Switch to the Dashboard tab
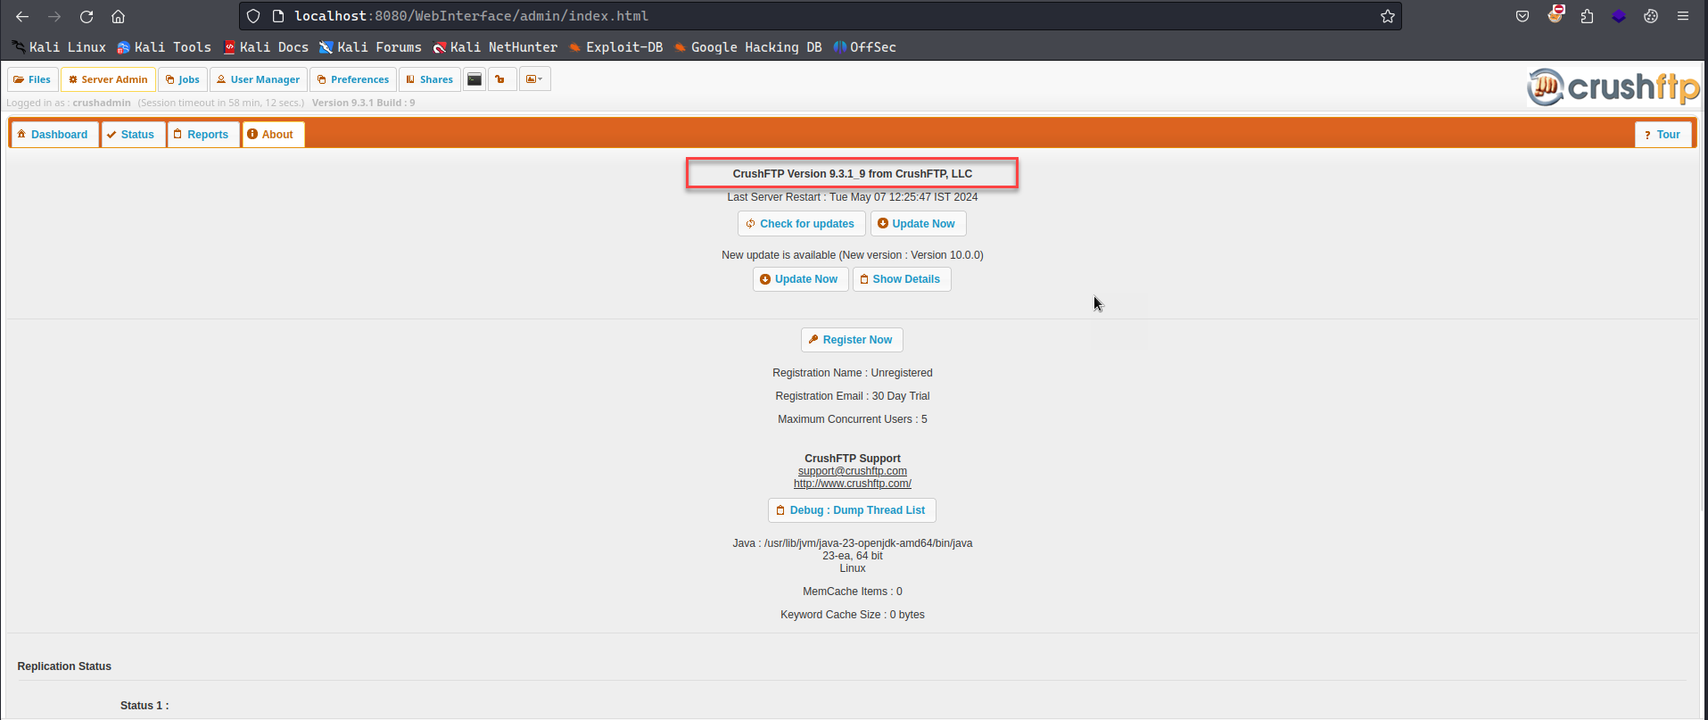This screenshot has width=1708, height=720. coord(54,135)
